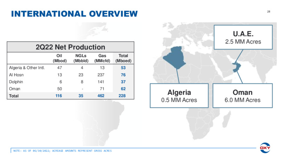281x158 pixels.
Task: Select the Oman highlighted shape on map
Action: [237, 67]
